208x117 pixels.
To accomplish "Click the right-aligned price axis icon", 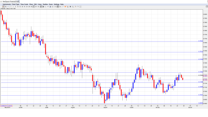I will click(55, 7).
